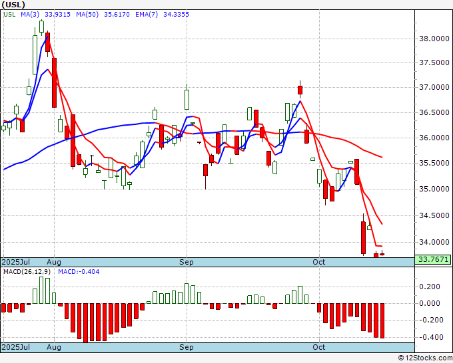This screenshot has width=453, height=363.
Task: Click the 12Stocks.com copyright text
Action: pos(425,358)
